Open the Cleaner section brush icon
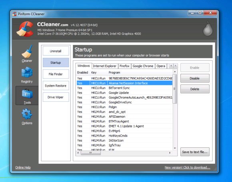This screenshot has width=232, height=182. point(27,51)
